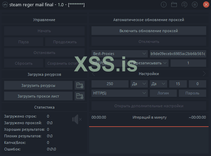Go to previous Настройки page arrow
Viewport: 211px width, 156px height.
(x=94, y=74)
